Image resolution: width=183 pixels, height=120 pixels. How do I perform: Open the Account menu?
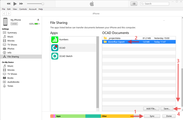coord(33,9)
